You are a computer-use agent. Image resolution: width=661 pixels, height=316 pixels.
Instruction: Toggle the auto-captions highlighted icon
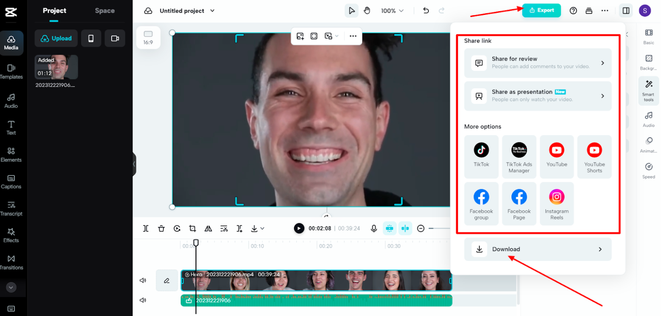tap(390, 228)
